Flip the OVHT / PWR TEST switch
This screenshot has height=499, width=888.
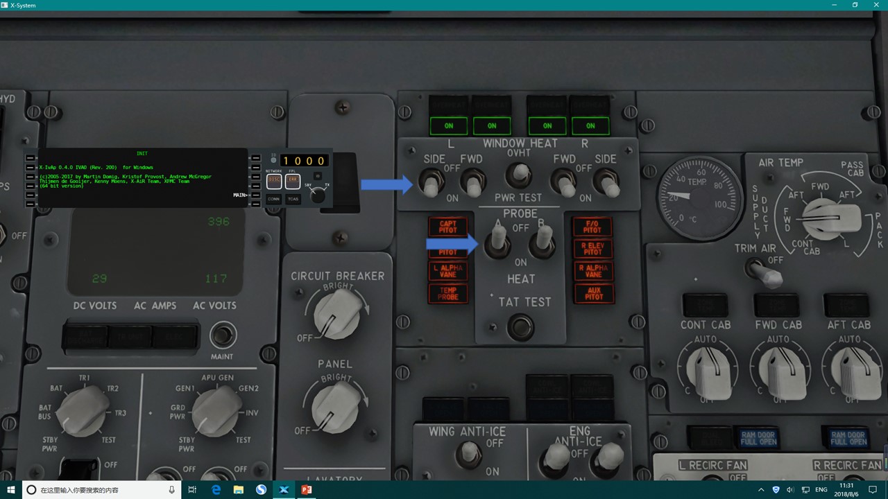[x=518, y=175]
